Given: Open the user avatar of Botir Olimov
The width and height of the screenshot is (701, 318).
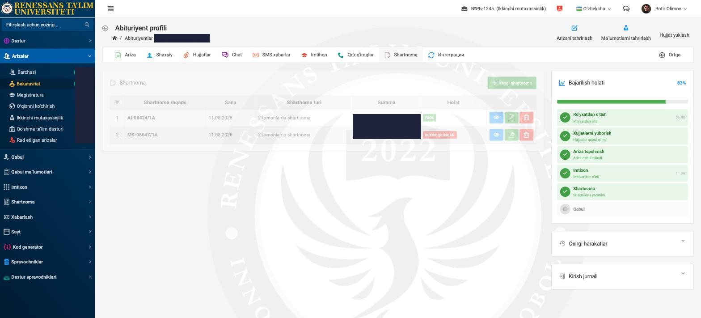Looking at the screenshot, I should (646, 8).
